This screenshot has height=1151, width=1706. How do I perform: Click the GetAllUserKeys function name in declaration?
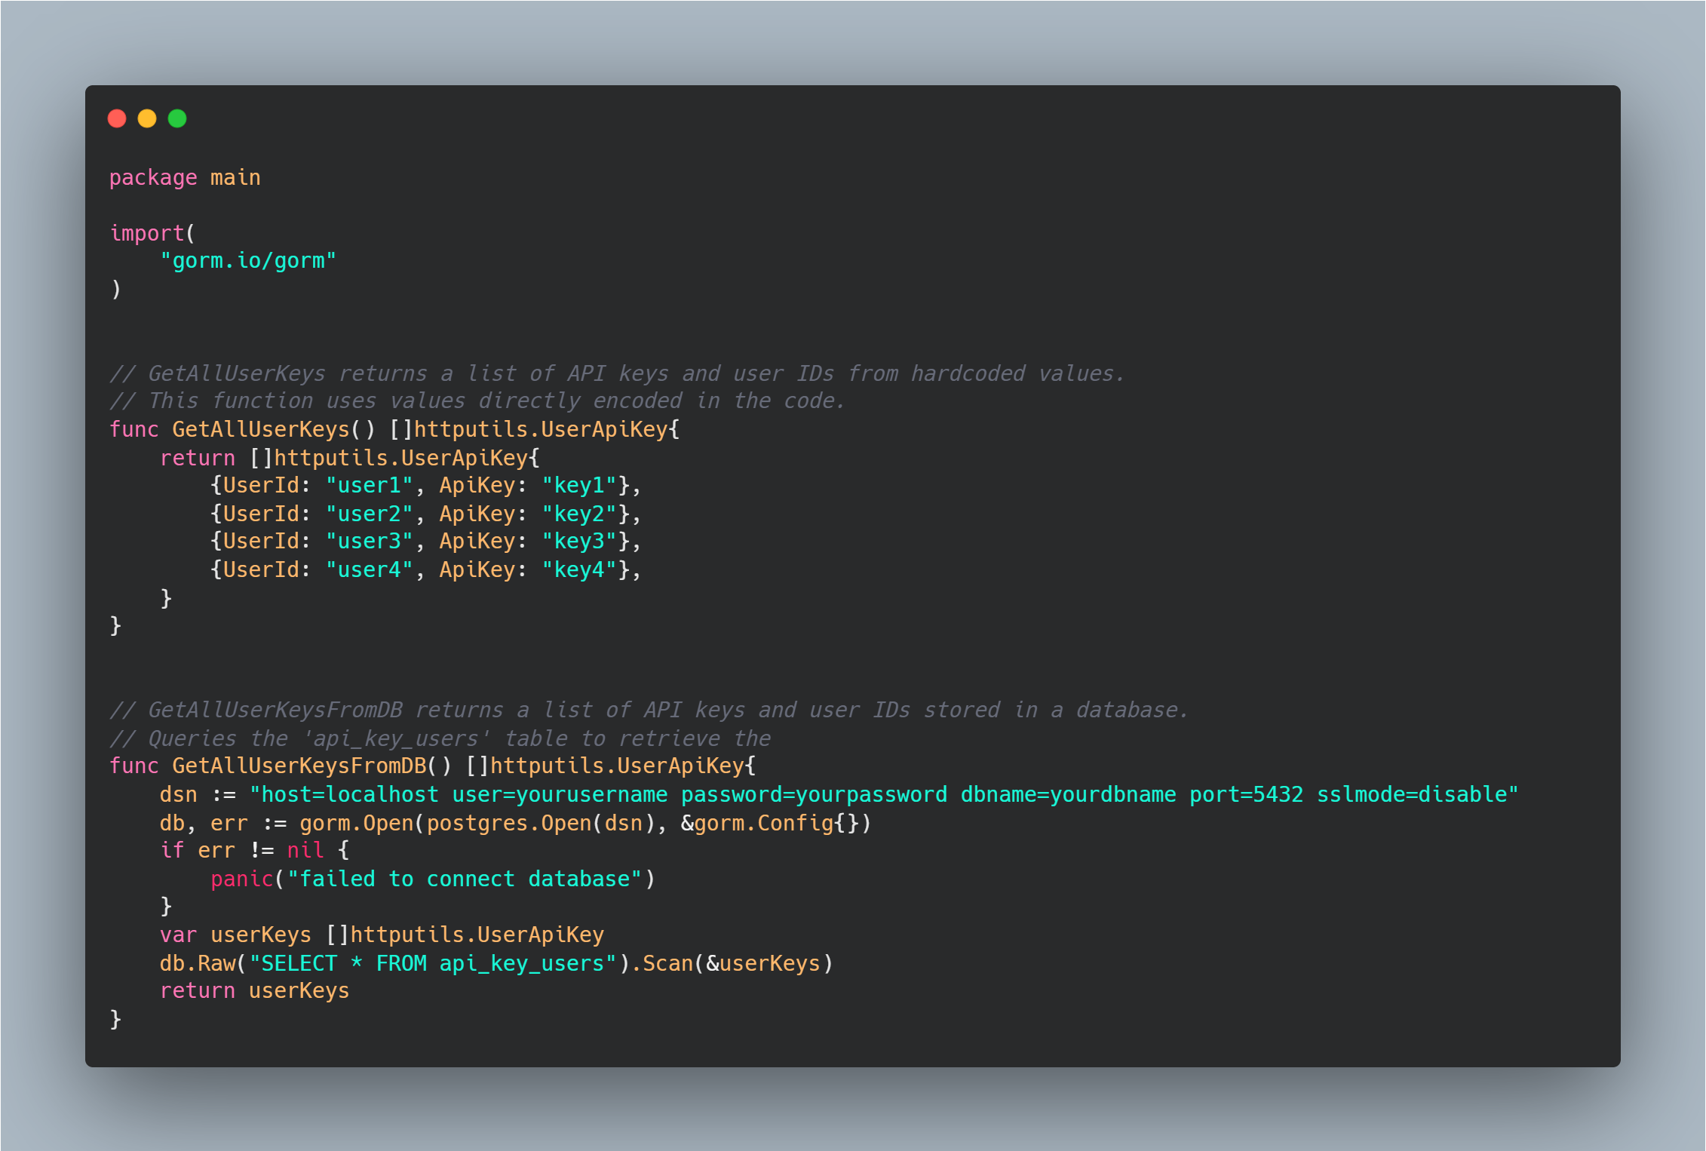(261, 430)
